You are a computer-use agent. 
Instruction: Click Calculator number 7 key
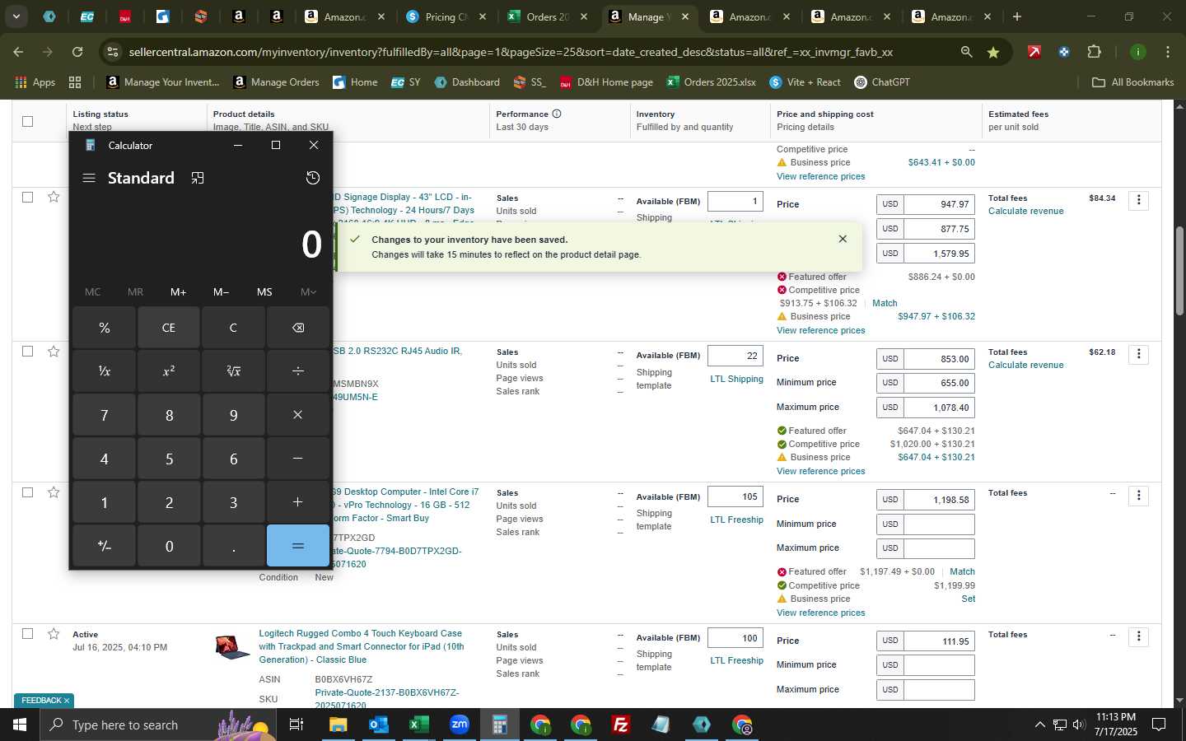[105, 415]
